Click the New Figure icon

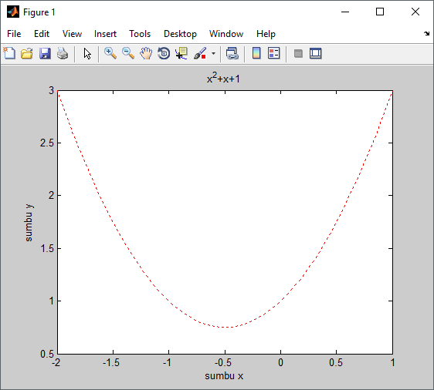(9, 53)
